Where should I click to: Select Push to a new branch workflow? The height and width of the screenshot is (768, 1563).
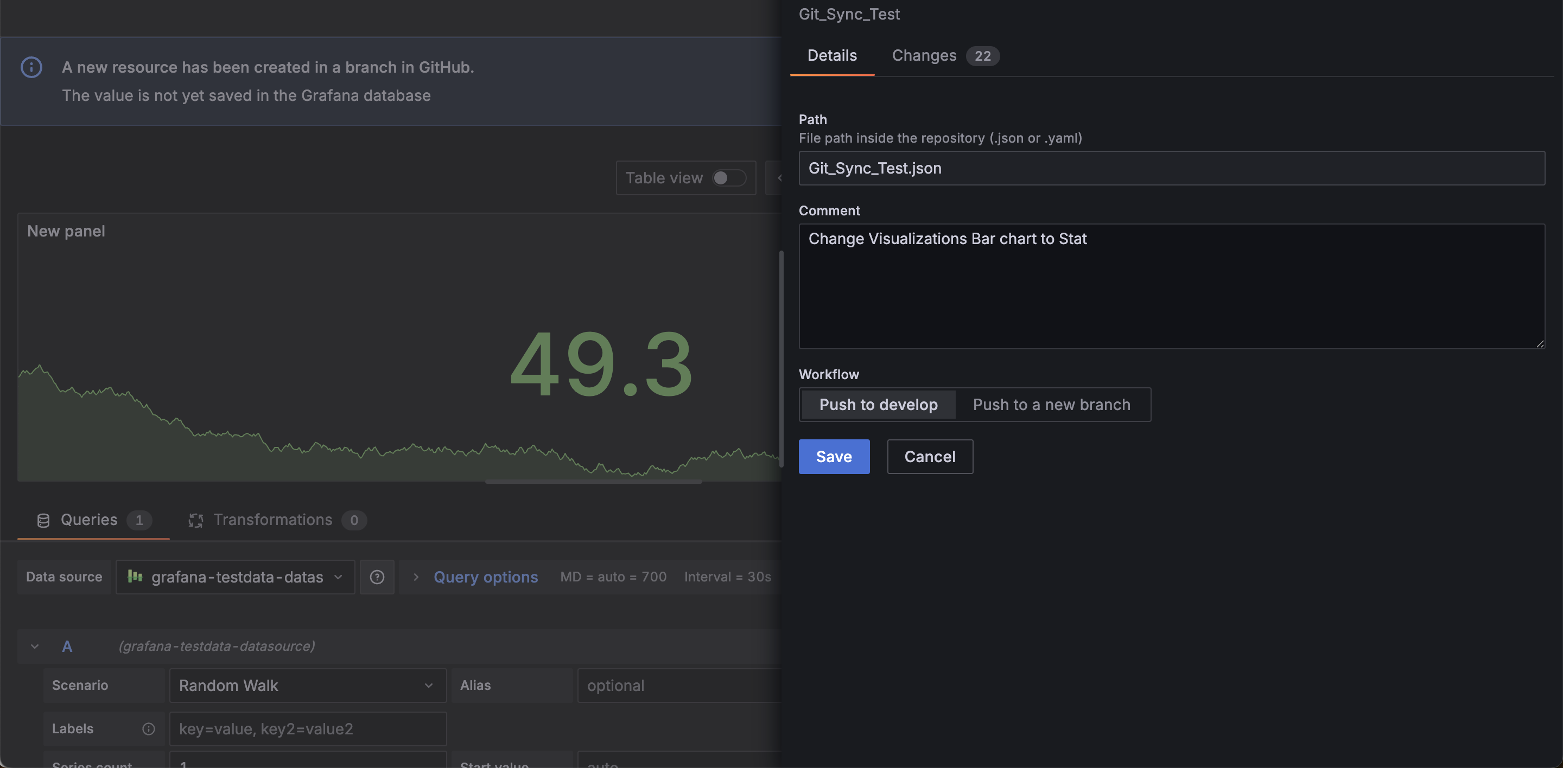click(x=1052, y=405)
